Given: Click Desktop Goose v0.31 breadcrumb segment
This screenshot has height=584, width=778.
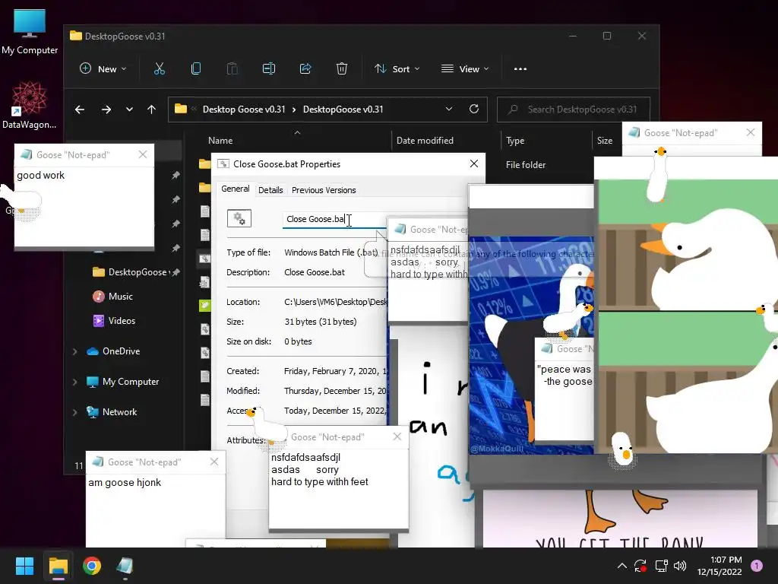Looking at the screenshot, I should (244, 109).
